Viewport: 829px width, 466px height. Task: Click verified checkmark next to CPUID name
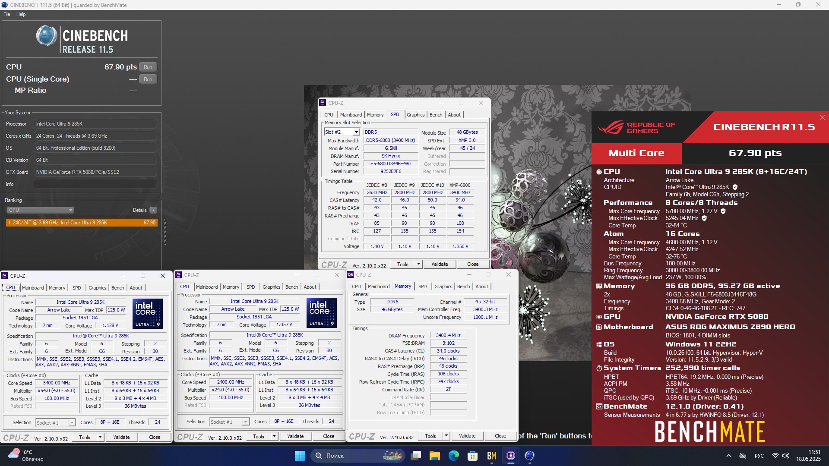735,187
